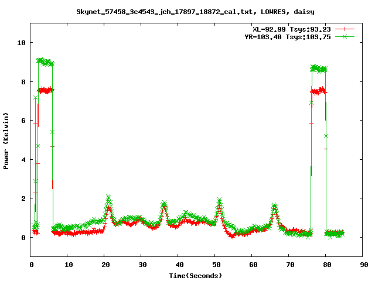Click the red XL legend line sample

tap(345, 29)
